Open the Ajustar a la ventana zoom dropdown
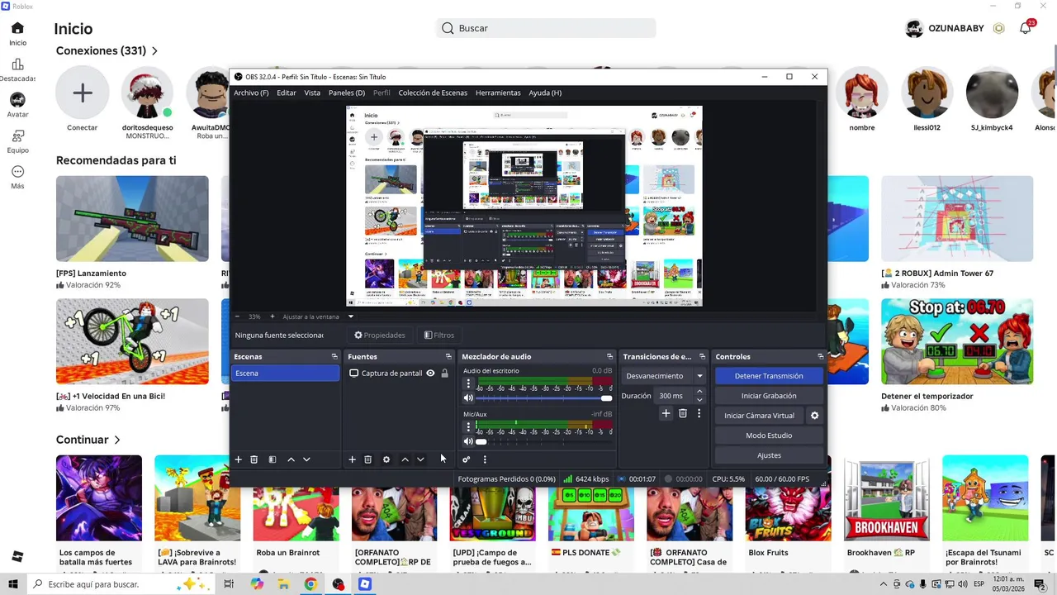This screenshot has width=1057, height=595. [350, 317]
